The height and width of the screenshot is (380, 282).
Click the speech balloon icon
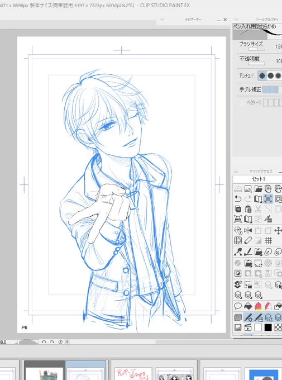pos(238,306)
